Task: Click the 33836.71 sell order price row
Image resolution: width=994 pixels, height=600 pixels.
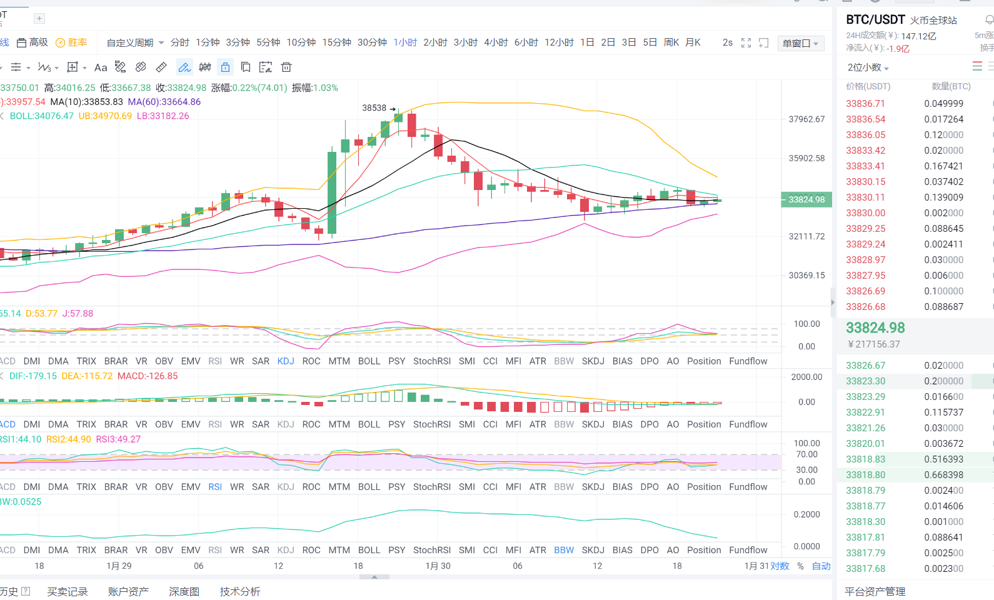Action: point(865,104)
